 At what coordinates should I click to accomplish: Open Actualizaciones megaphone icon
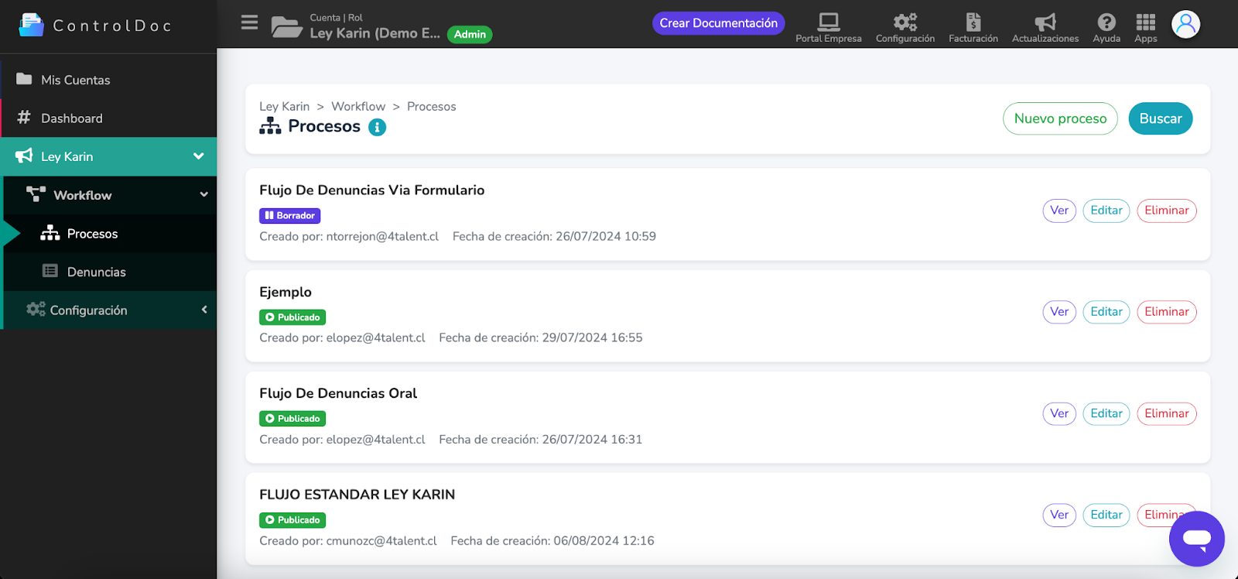point(1045,22)
